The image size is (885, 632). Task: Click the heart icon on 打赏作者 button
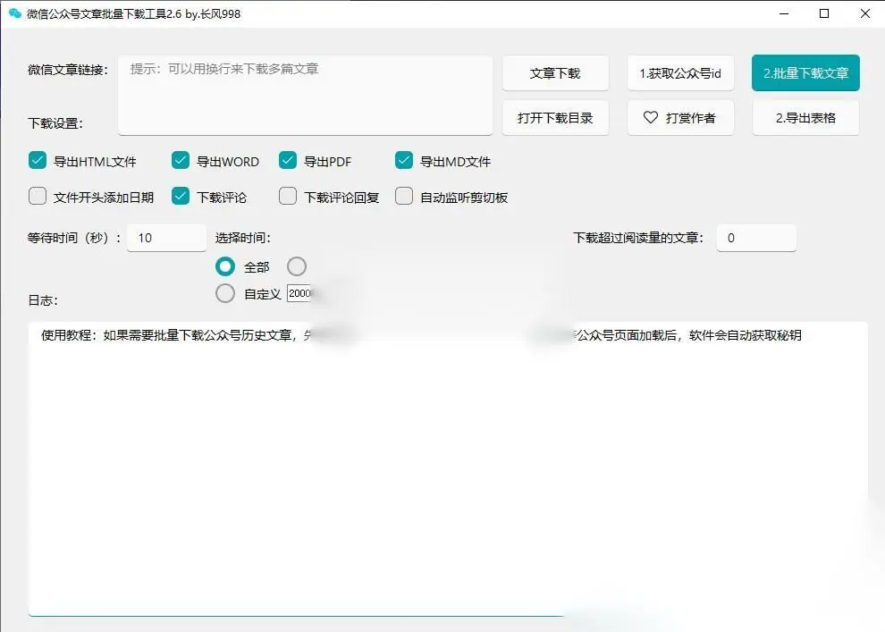click(651, 117)
